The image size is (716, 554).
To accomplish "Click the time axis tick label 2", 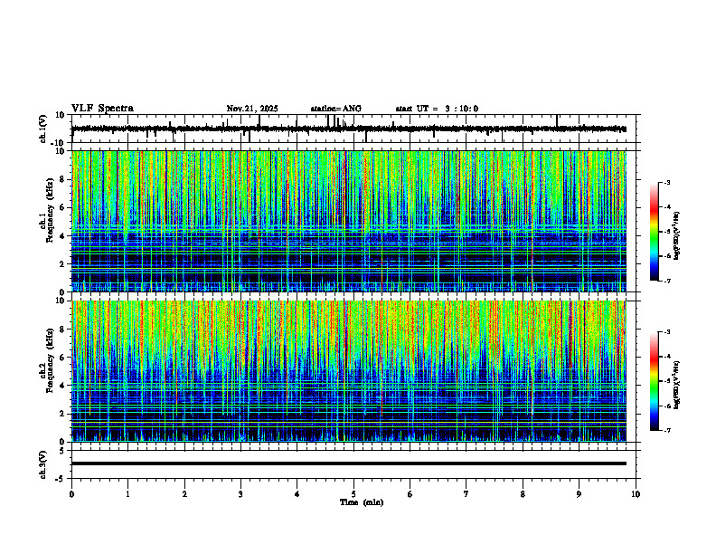I will pyautogui.click(x=184, y=494).
